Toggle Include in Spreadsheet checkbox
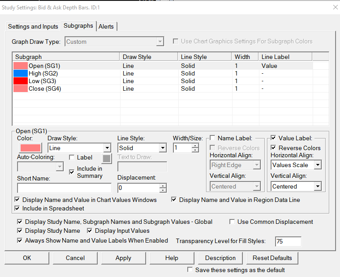 (18, 208)
